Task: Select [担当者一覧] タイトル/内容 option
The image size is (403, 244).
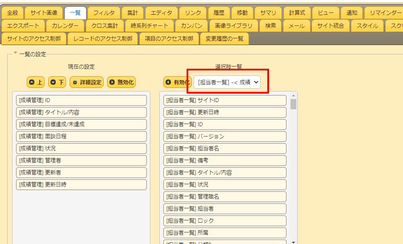Action: click(x=225, y=173)
